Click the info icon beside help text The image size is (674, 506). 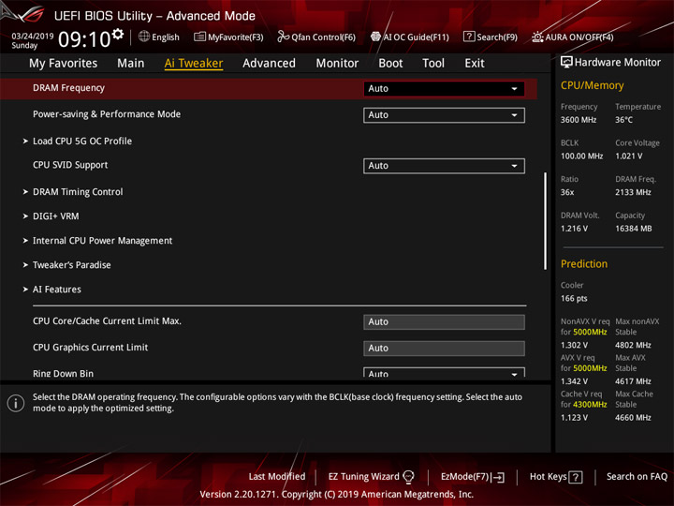(16, 403)
